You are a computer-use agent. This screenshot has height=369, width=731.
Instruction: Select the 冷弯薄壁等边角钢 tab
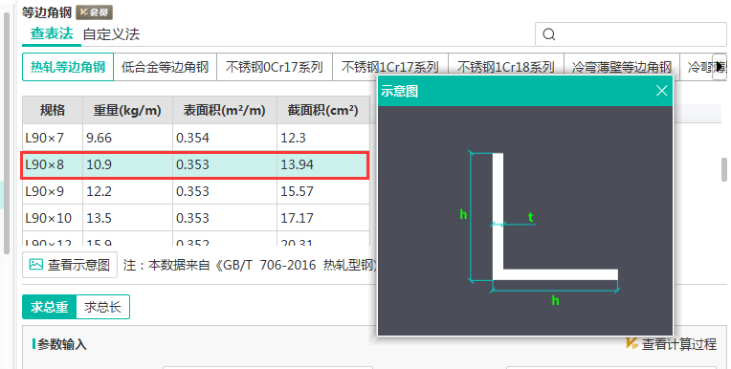(622, 67)
